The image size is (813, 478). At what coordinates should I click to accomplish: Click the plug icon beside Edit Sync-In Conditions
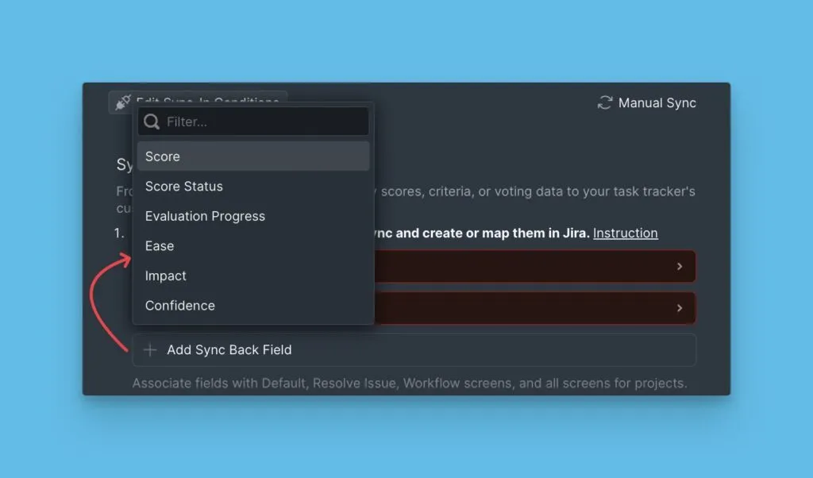coord(123,102)
